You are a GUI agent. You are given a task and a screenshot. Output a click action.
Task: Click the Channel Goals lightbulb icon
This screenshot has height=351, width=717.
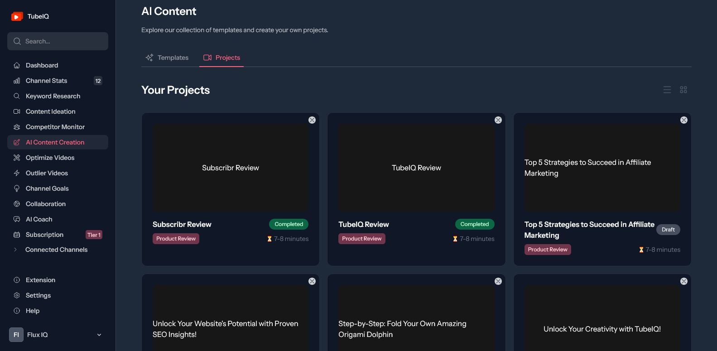pos(17,188)
